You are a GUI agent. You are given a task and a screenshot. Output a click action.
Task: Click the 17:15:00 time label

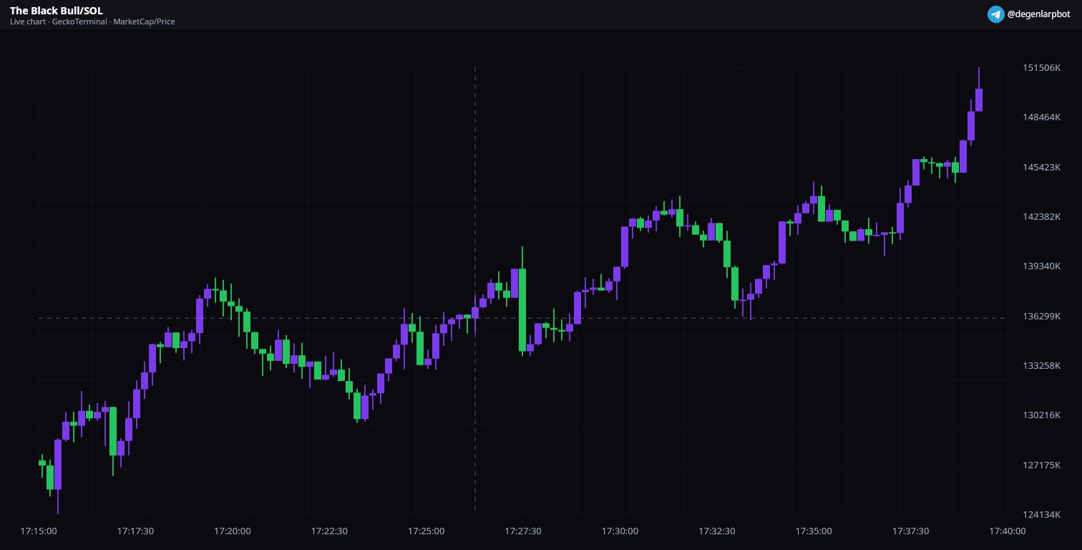[39, 531]
